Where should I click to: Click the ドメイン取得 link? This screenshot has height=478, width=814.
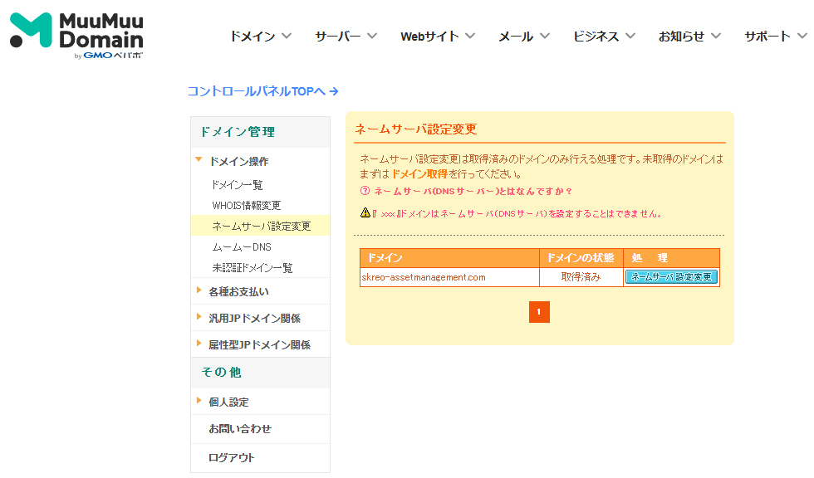coord(419,174)
